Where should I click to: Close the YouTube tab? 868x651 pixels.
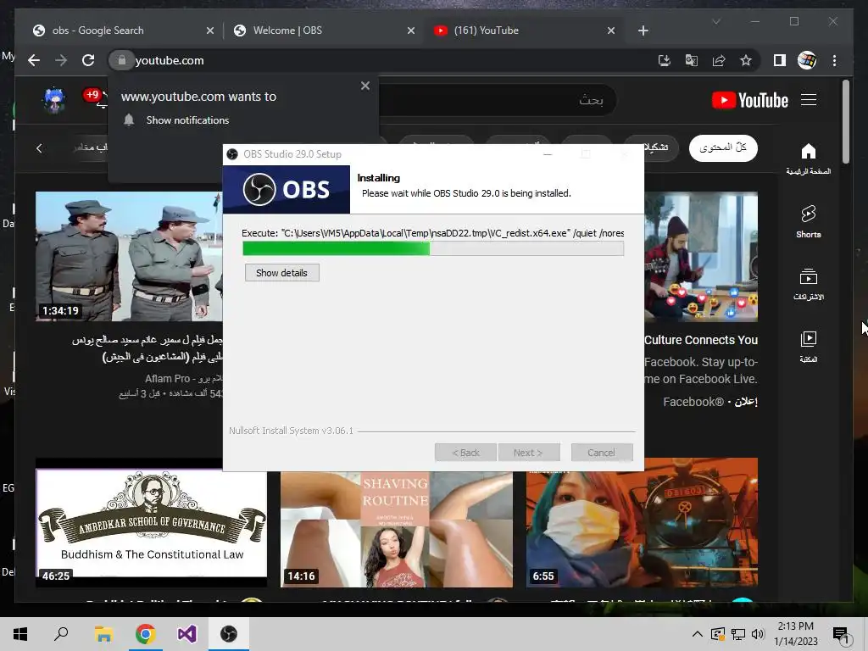(611, 31)
